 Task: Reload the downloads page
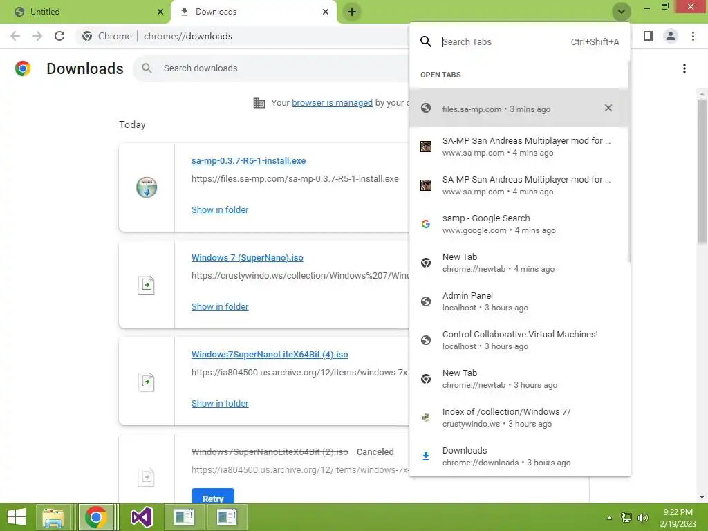59,36
